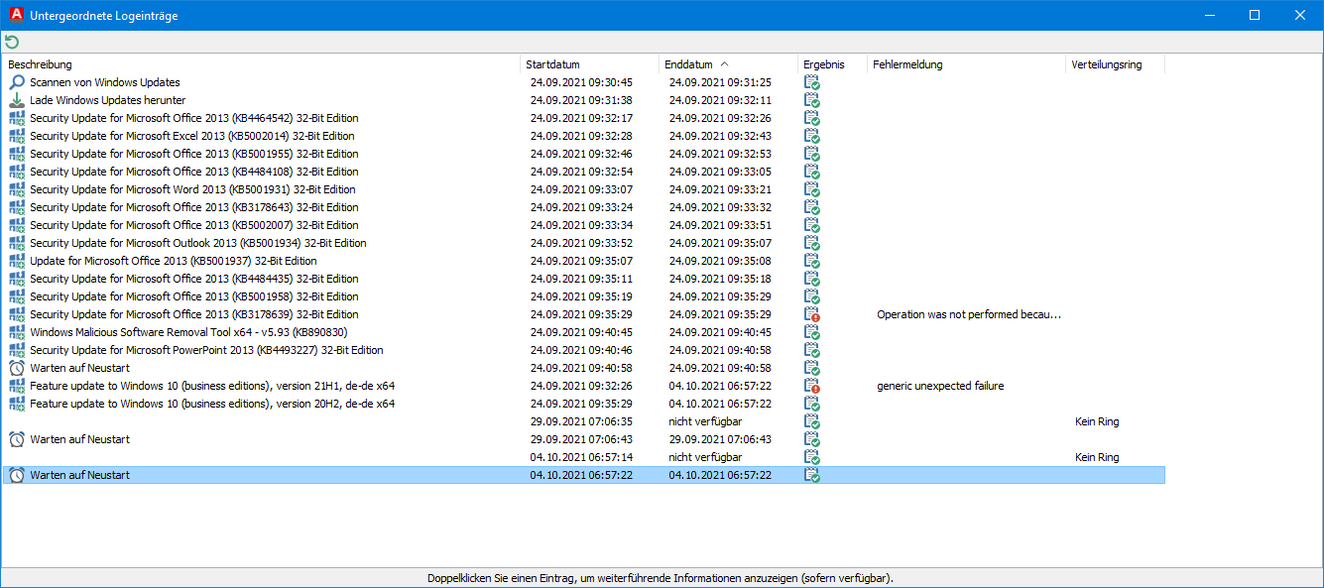The width and height of the screenshot is (1324, 588).
Task: Click the start date 29.09.2021 07:06:43
Action: [x=581, y=439]
